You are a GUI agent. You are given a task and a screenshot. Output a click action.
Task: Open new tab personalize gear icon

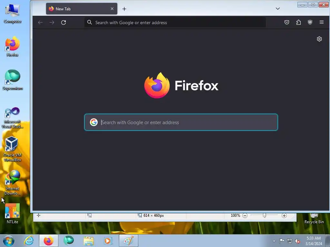tap(319, 39)
